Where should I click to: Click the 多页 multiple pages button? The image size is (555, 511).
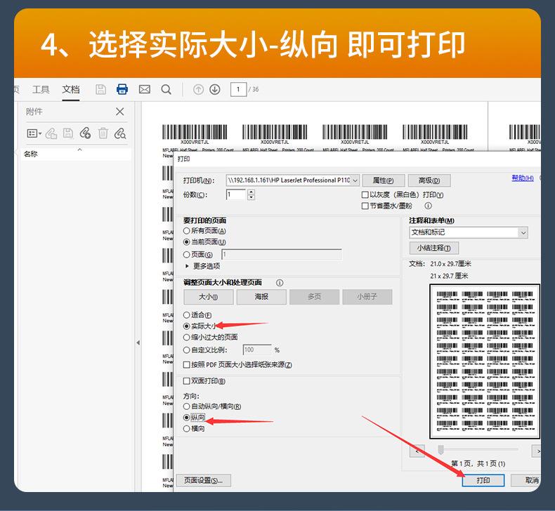click(314, 297)
